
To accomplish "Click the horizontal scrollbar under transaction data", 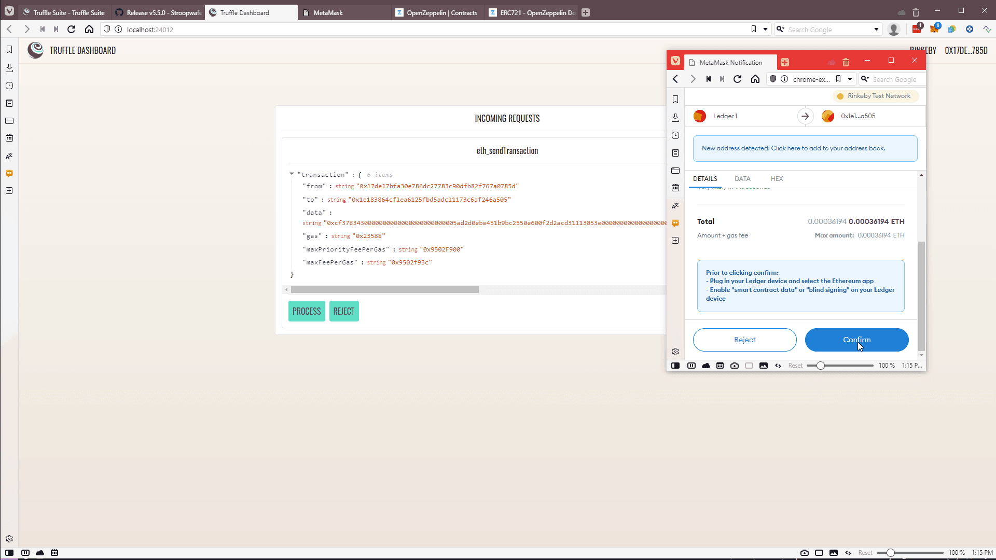I will click(x=384, y=289).
